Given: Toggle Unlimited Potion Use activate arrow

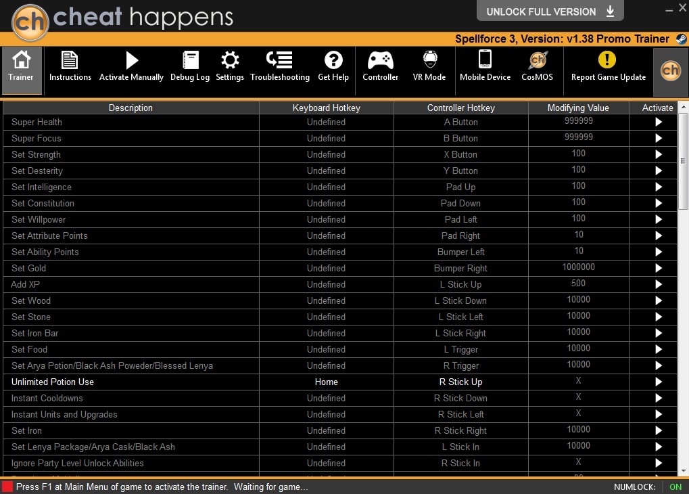Looking at the screenshot, I should (659, 382).
